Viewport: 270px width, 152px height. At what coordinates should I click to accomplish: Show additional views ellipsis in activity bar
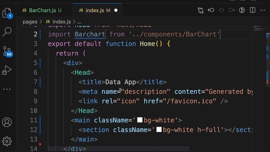pos(7,89)
